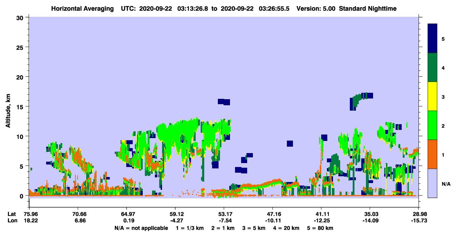The height and width of the screenshot is (238, 465).
Task: Click colorbar label '1'
Action: (x=443, y=155)
